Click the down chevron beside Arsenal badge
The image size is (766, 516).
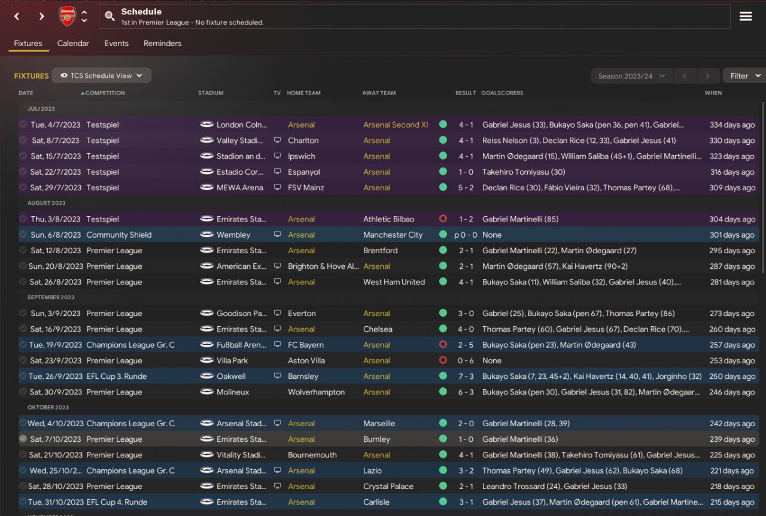[x=84, y=20]
